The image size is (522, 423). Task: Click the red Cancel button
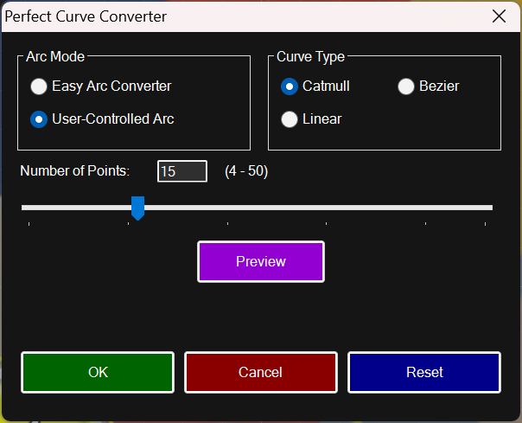[260, 372]
